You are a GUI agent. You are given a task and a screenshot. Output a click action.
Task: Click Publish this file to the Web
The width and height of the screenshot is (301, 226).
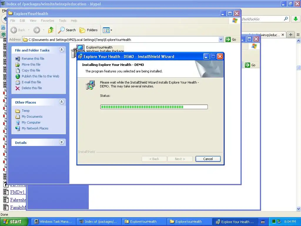click(40, 76)
